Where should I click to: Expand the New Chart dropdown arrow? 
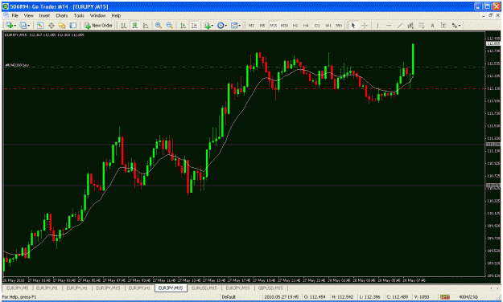pos(14,25)
